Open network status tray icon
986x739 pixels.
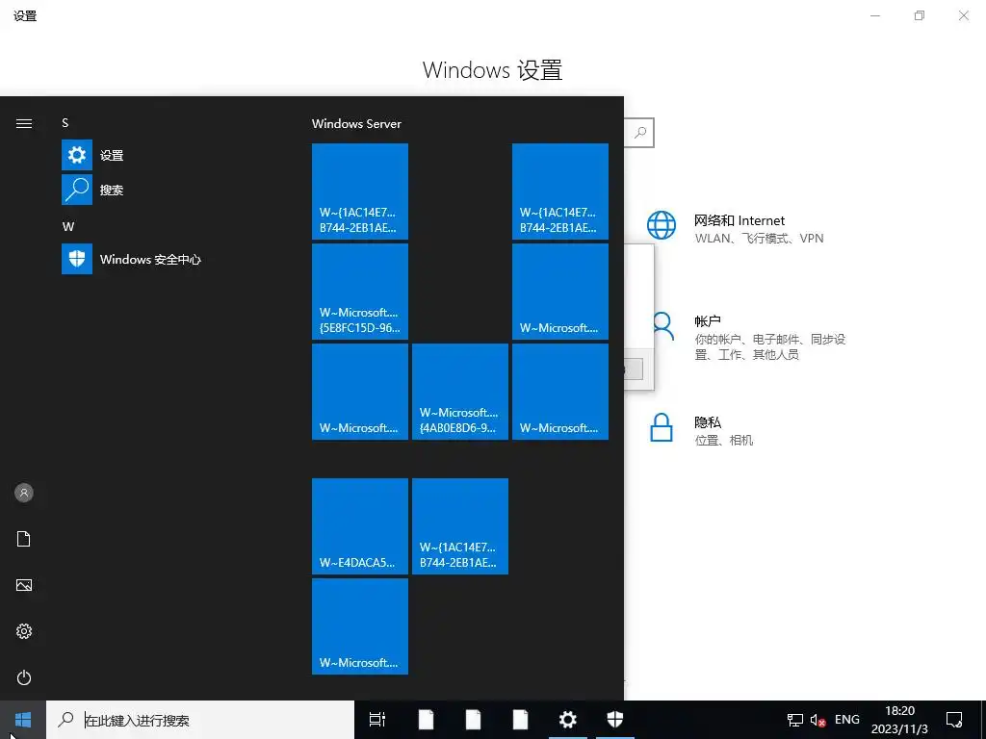tap(795, 720)
